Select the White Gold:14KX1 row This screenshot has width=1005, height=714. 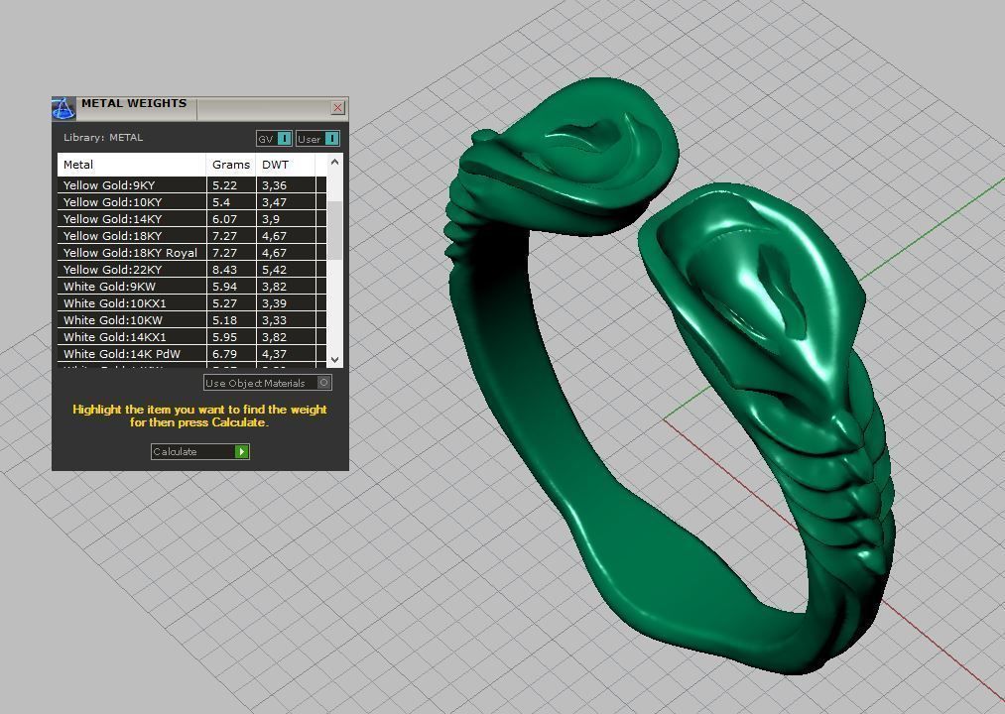(x=191, y=336)
